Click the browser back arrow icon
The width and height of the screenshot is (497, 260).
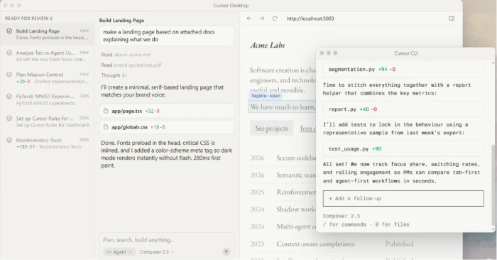(x=249, y=18)
